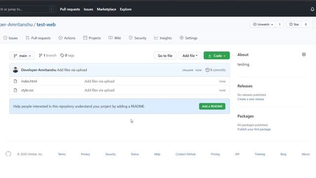Open Pricing in the footer
316x178 pixels.
215,154
